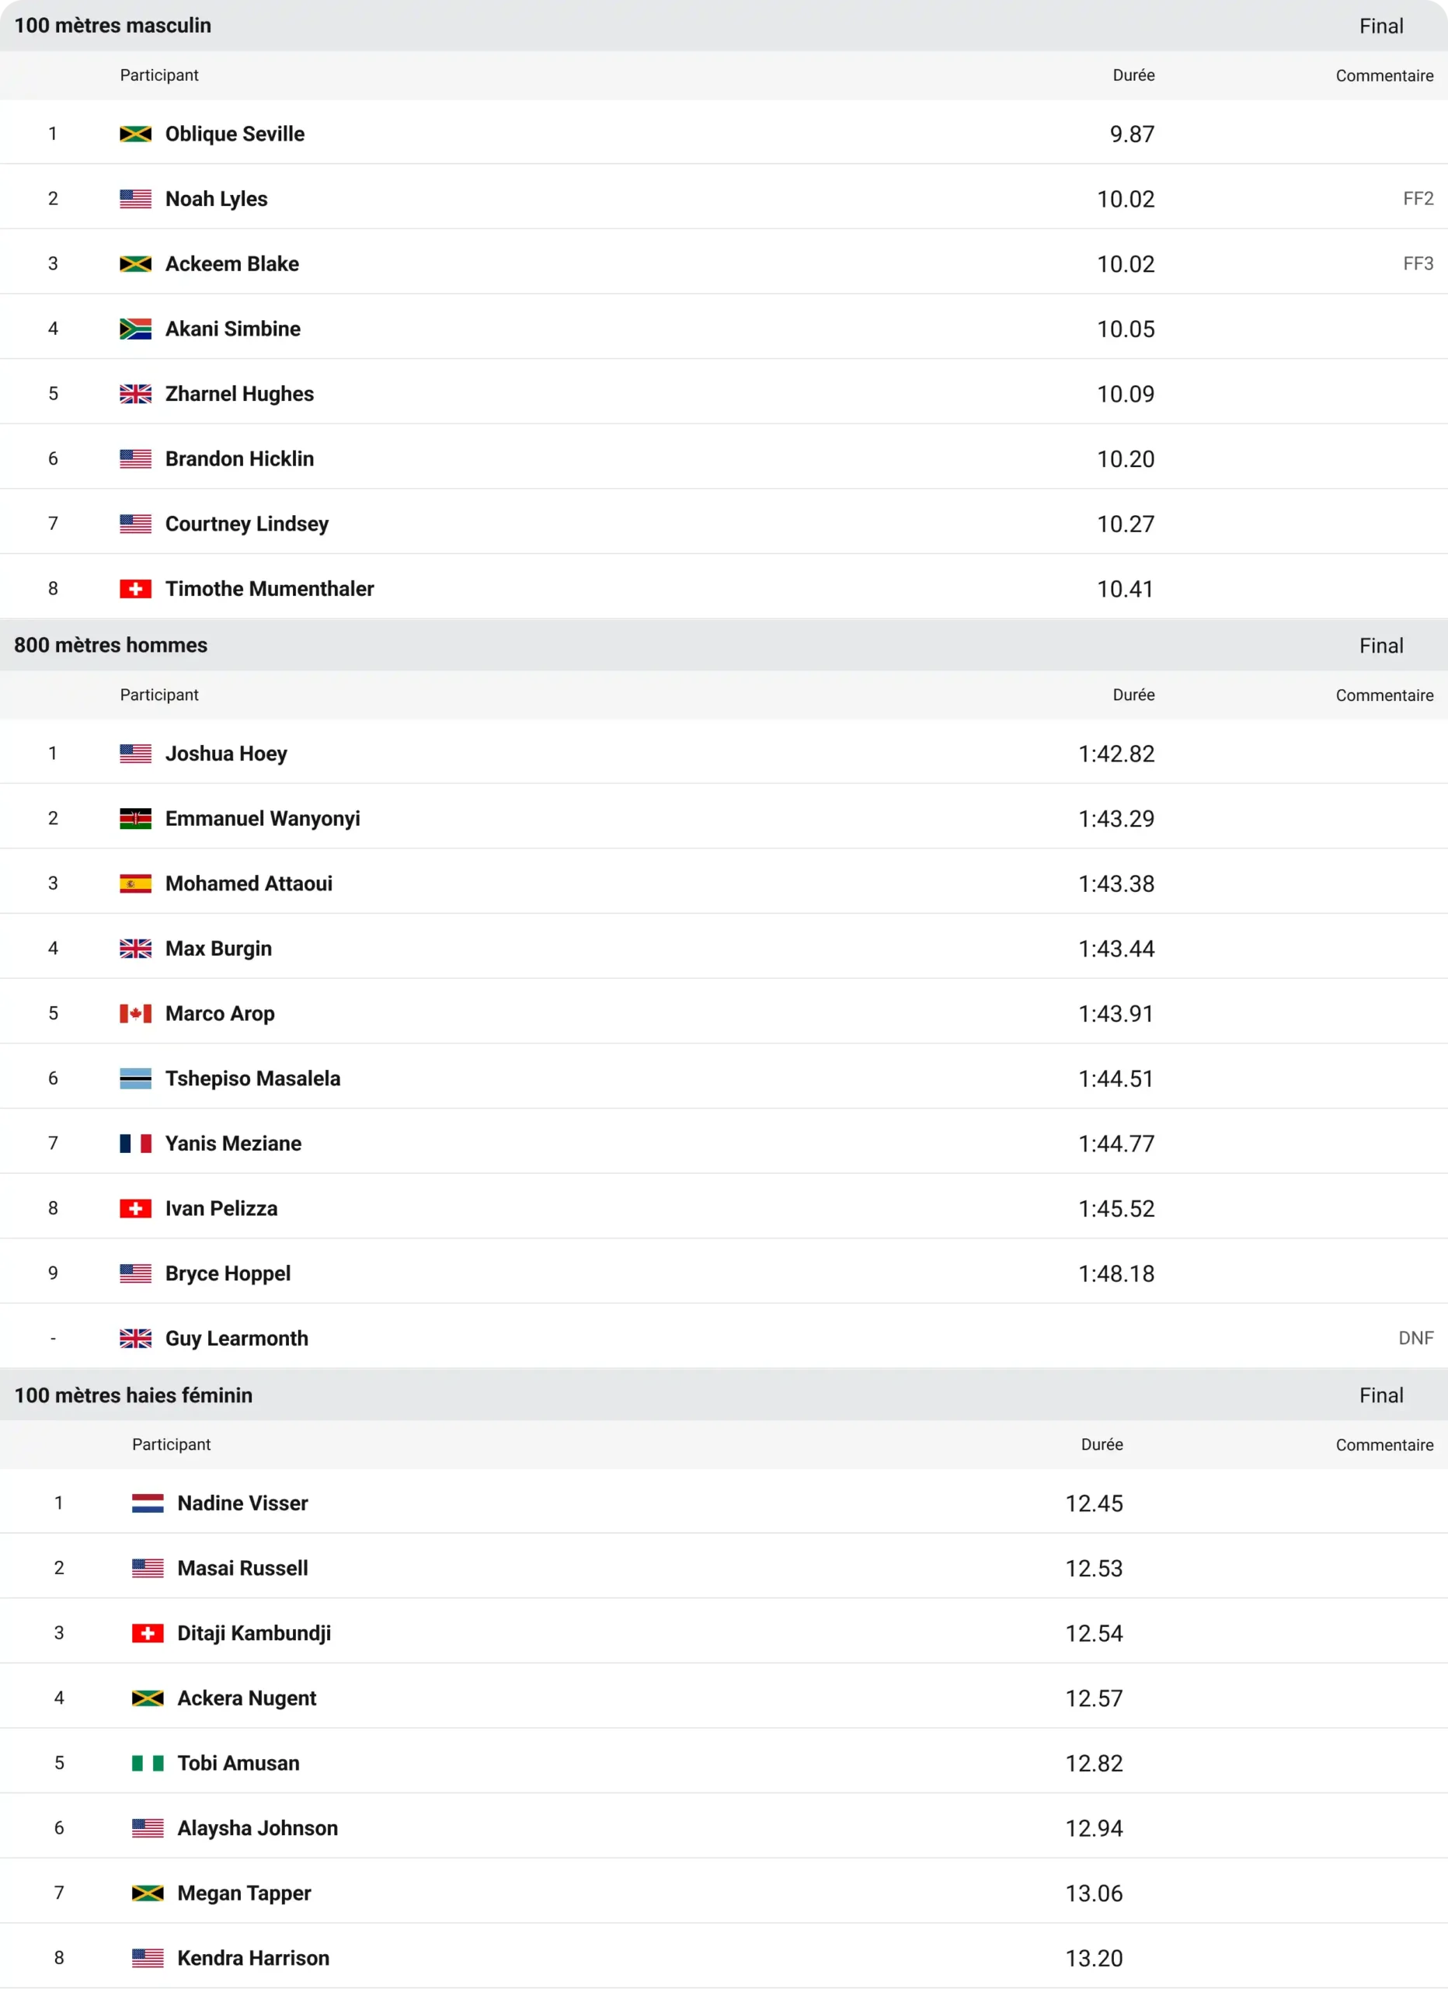
Task: Open Noah Lyles athlete link
Action: click(x=217, y=199)
